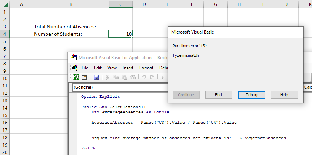
Task: Select row 4 header
Action: (x=5, y=34)
